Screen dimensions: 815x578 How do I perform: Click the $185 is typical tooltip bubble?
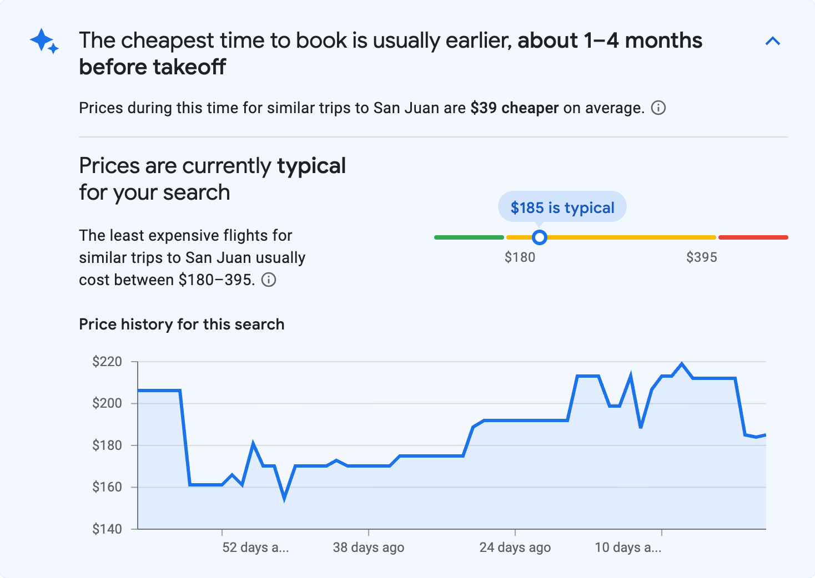point(562,207)
